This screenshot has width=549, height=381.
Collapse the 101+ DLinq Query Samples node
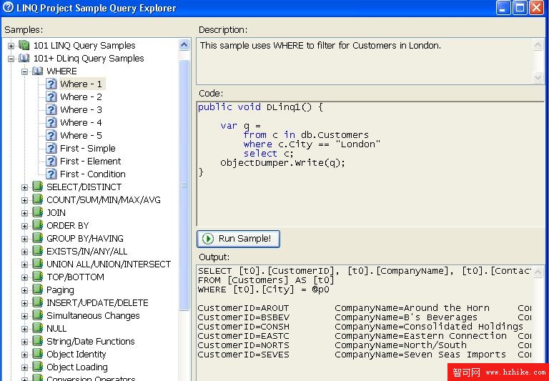click(x=11, y=59)
